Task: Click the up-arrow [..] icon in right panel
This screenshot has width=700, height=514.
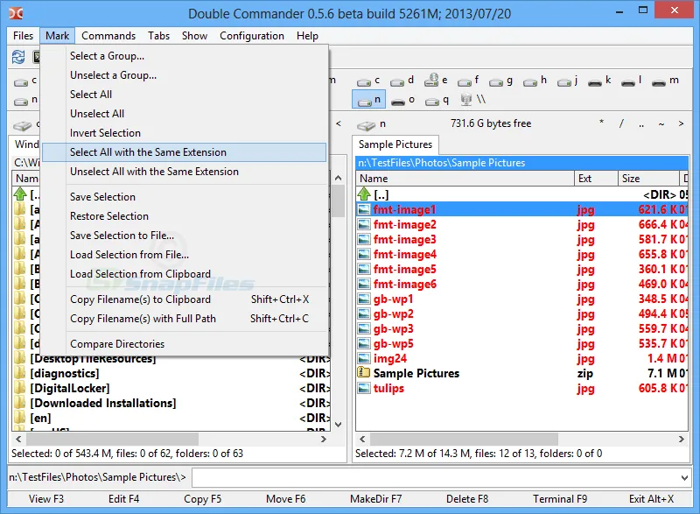Action: [364, 194]
